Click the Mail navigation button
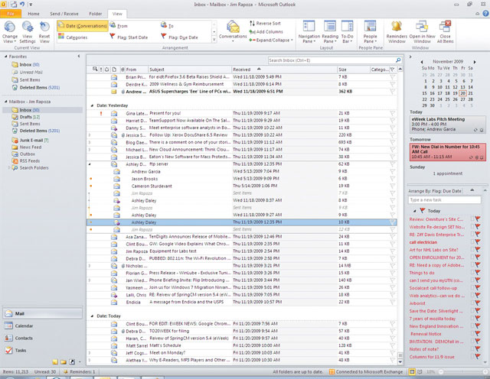 pyautogui.click(x=43, y=313)
